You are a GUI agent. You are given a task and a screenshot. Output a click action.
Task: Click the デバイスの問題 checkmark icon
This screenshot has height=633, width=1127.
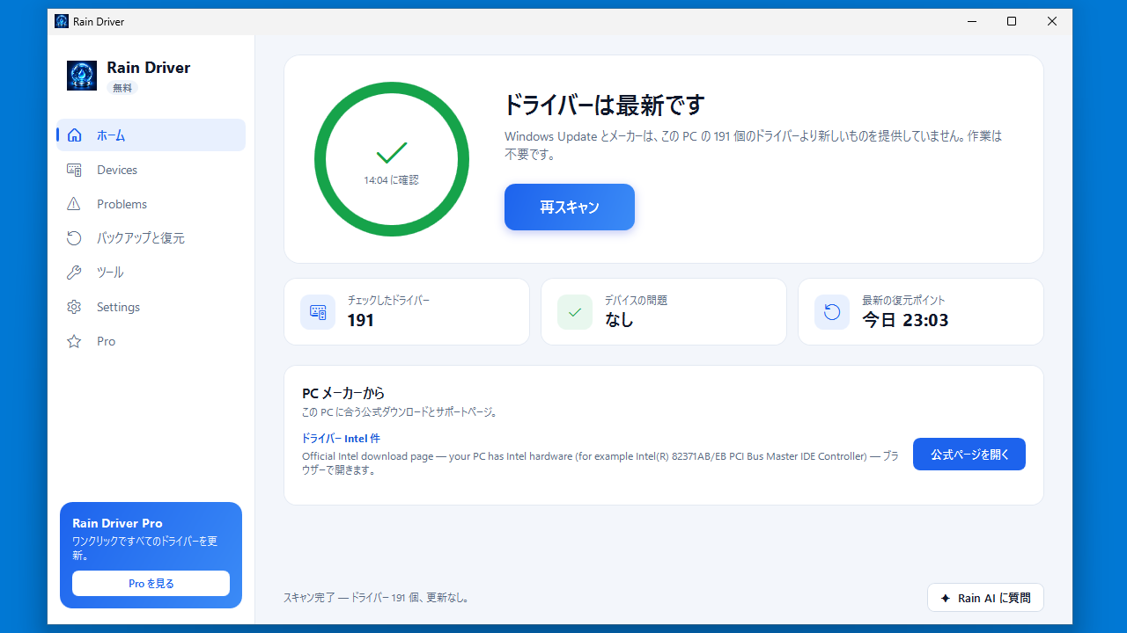[575, 312]
